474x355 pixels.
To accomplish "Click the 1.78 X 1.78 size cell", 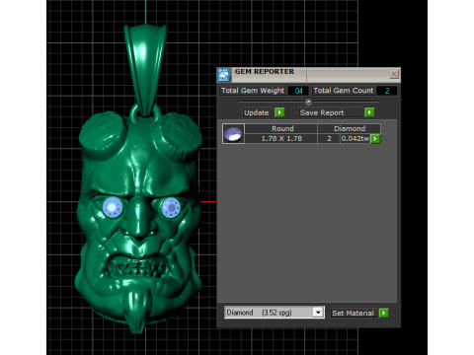I will [x=281, y=138].
